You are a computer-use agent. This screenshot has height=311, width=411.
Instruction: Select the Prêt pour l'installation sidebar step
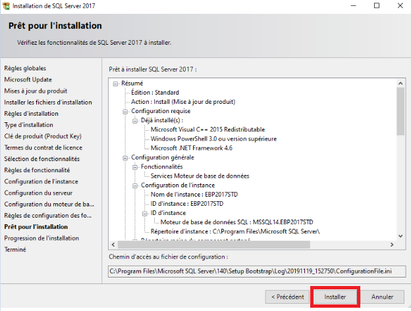tap(36, 227)
